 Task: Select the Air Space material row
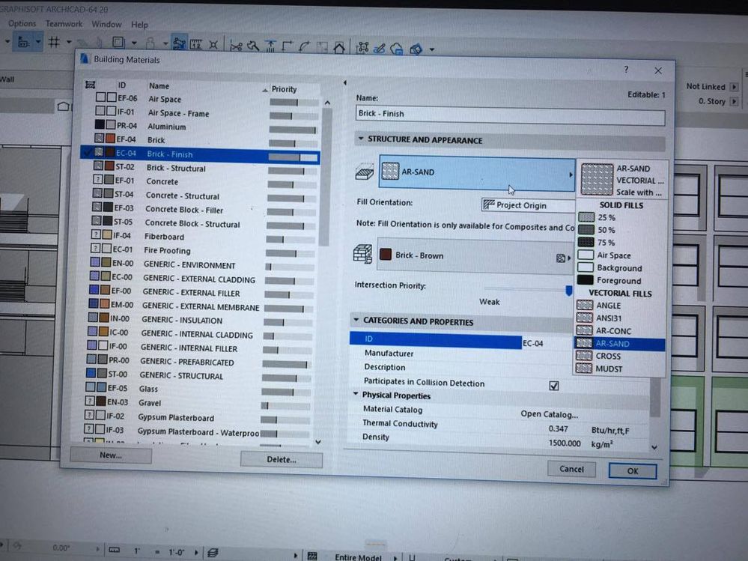[x=201, y=99]
